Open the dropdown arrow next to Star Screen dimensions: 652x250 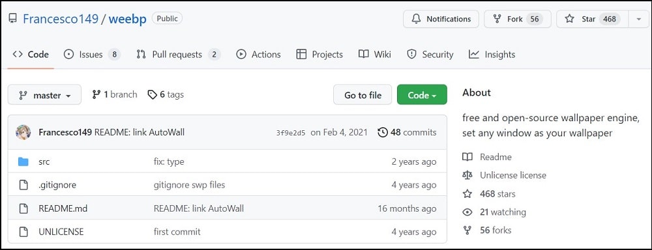639,19
